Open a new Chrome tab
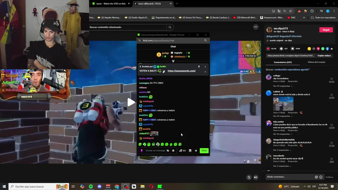Screen dimensions: 338x190 pos(177,4)
